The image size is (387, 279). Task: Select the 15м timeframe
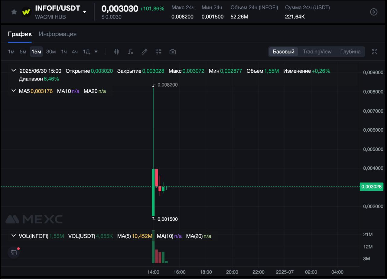coord(36,52)
